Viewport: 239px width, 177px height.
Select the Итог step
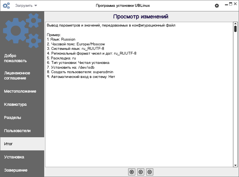22,144
